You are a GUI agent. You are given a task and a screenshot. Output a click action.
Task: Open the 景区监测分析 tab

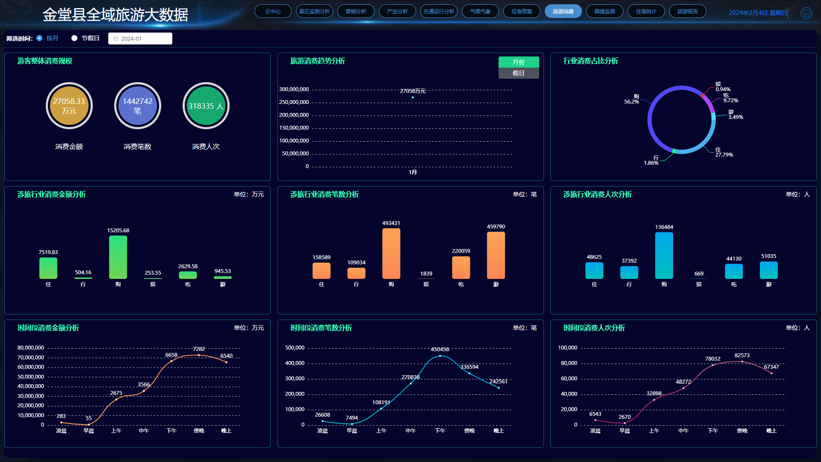[x=314, y=12]
